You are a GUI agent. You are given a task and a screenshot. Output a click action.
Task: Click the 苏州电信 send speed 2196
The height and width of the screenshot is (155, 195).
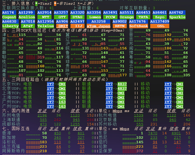point(42,115)
